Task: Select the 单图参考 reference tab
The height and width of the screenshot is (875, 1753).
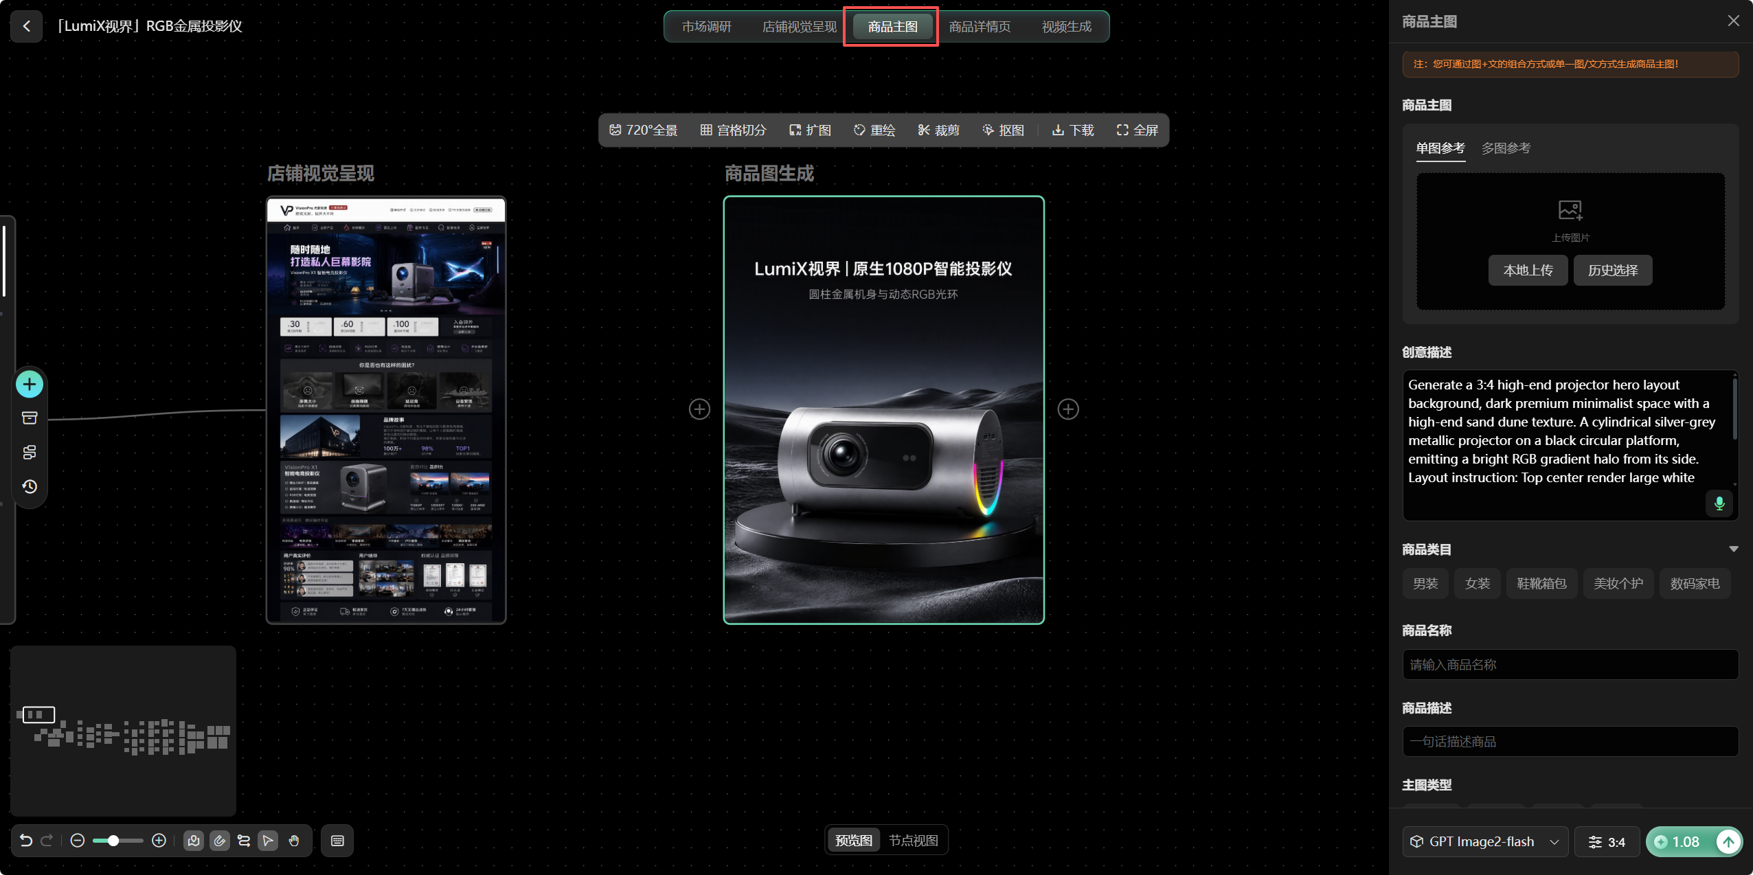Action: (x=1440, y=148)
